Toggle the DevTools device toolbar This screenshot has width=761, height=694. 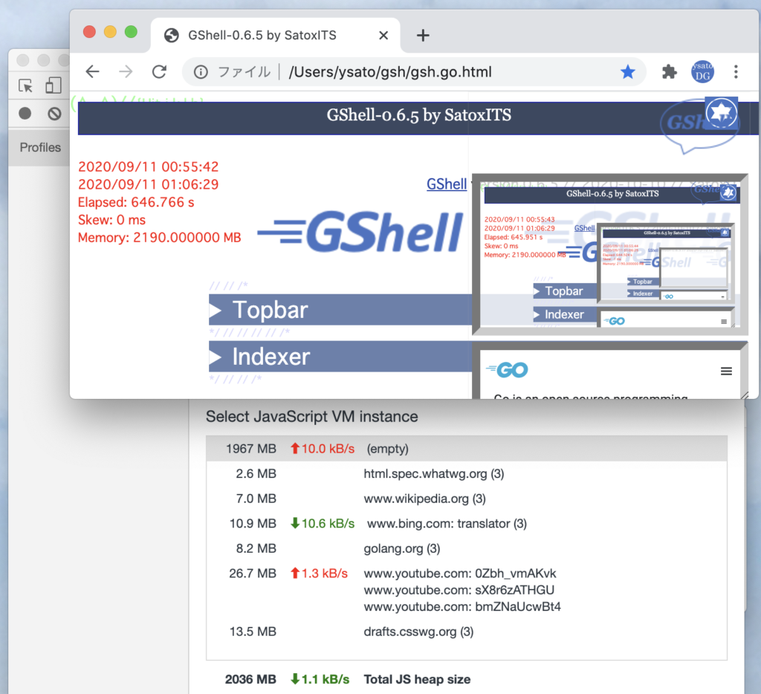53,86
